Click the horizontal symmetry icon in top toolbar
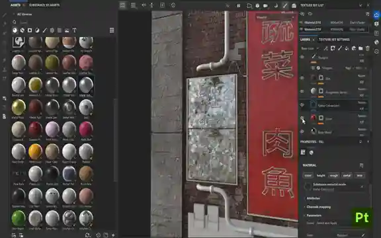This screenshot has width=381, height=238. tap(144, 5)
